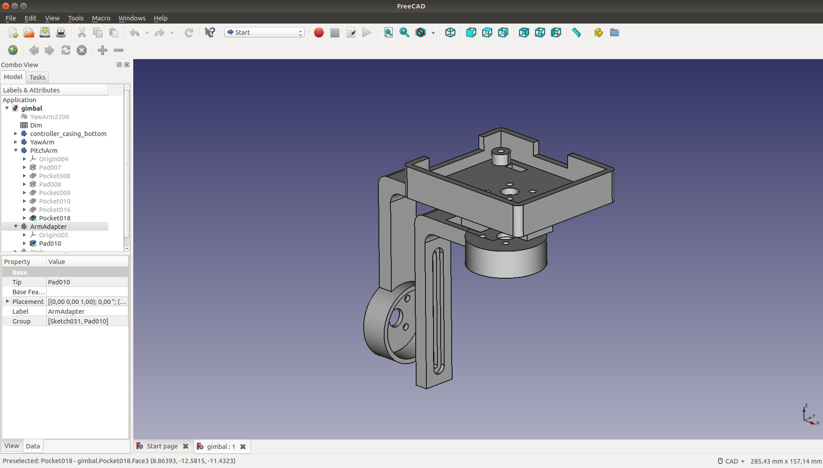
Task: Open the save document icon
Action: (45, 32)
